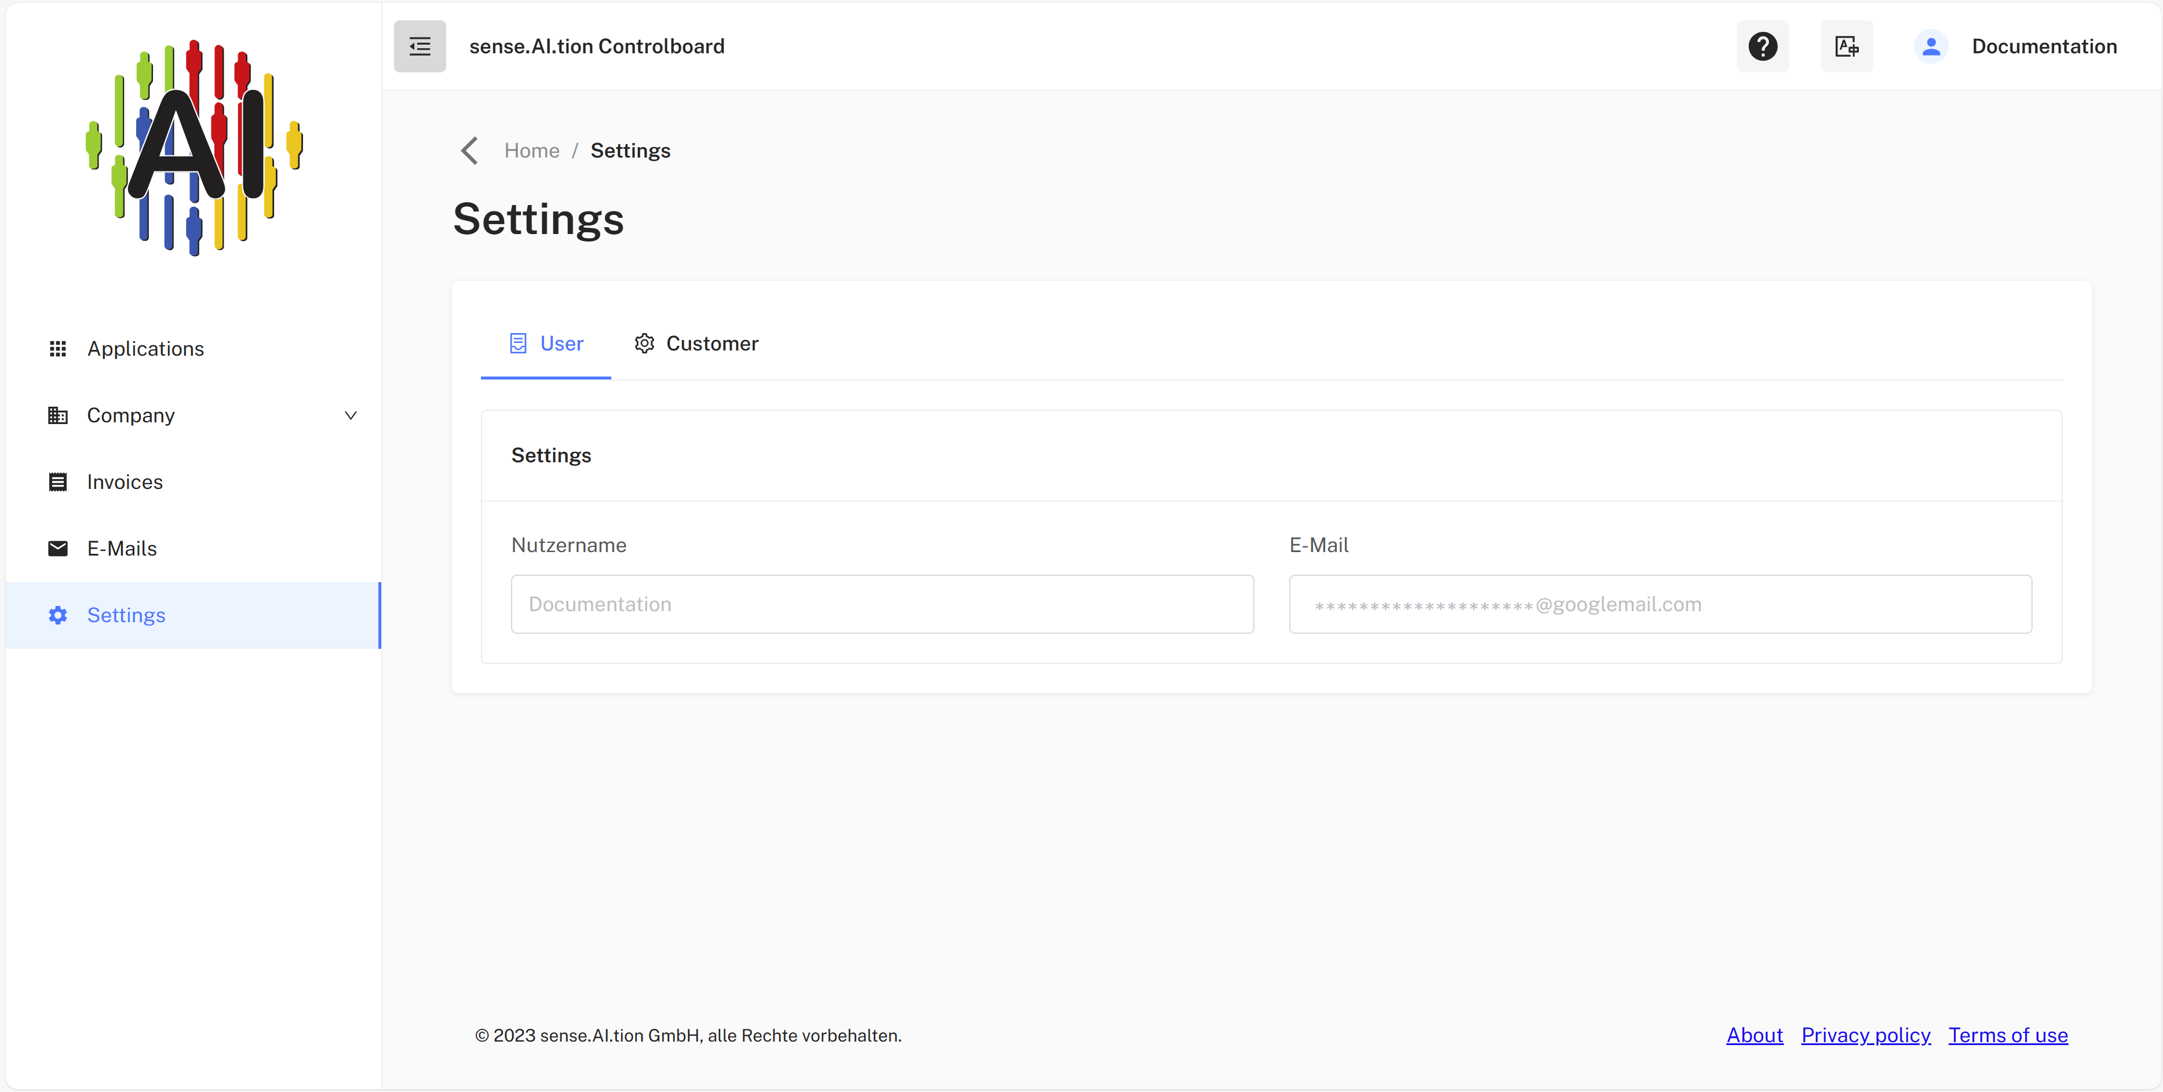Click the user avatar icon

tap(1931, 46)
